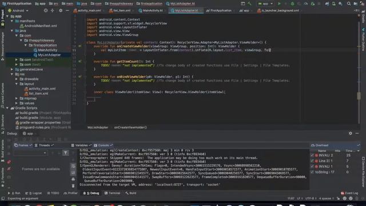Image resolution: width=366 pixels, height=206 pixels.
Task: Open the Terminal tool window button
Action: click(x=113, y=193)
